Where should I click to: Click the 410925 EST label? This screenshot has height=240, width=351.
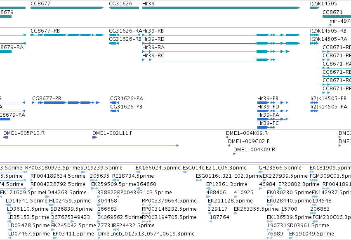click(243, 193)
